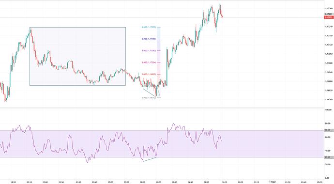Select the divergence trend line on RSI pane
The image size is (334, 184).
(150, 159)
